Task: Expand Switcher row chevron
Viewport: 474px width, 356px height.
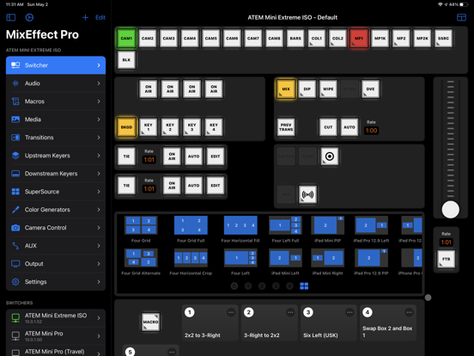Action: click(x=99, y=65)
